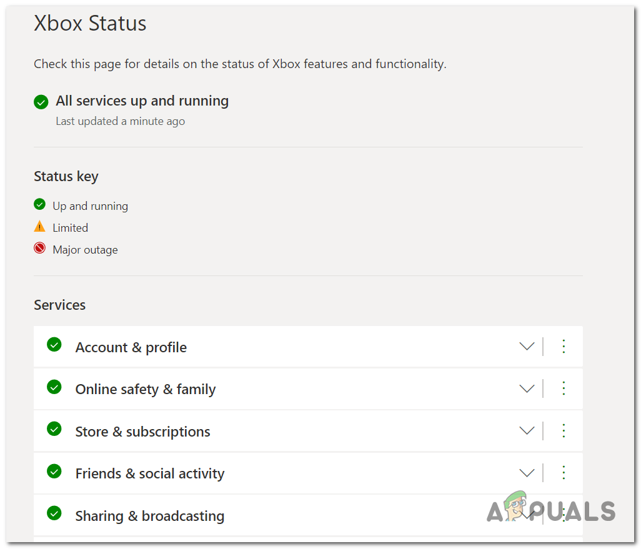Collapse the Friends & social activity chevron
641x549 pixels.
(527, 473)
